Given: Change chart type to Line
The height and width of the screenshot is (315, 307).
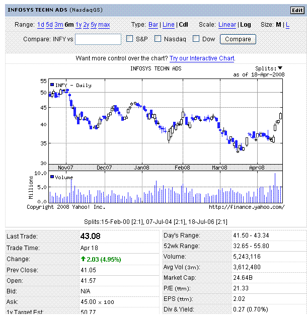Looking at the screenshot, I should (x=169, y=25).
